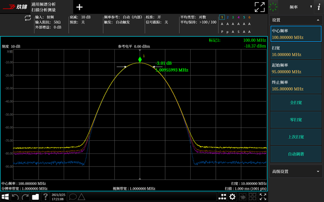Viewport: 324px width, 202px height.
Task: Select trace 2 blue indicator
Action: pyautogui.click(x=228, y=17)
